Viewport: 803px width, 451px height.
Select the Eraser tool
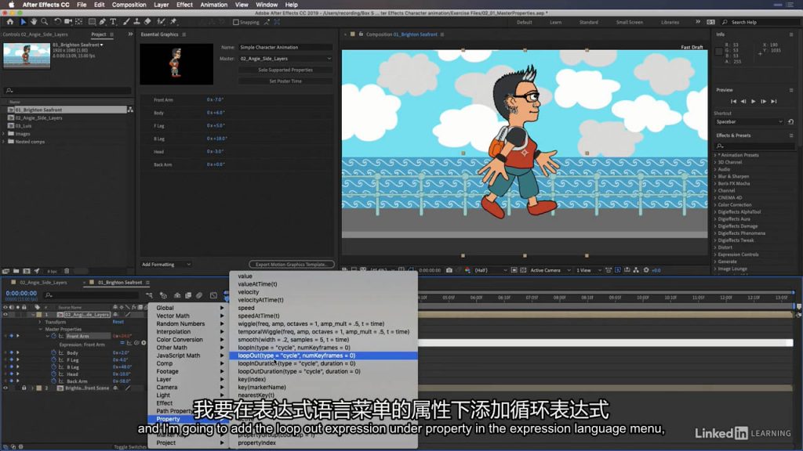coord(147,22)
